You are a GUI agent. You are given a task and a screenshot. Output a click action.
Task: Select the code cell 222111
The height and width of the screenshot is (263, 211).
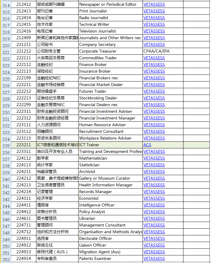[x=24, y=58]
